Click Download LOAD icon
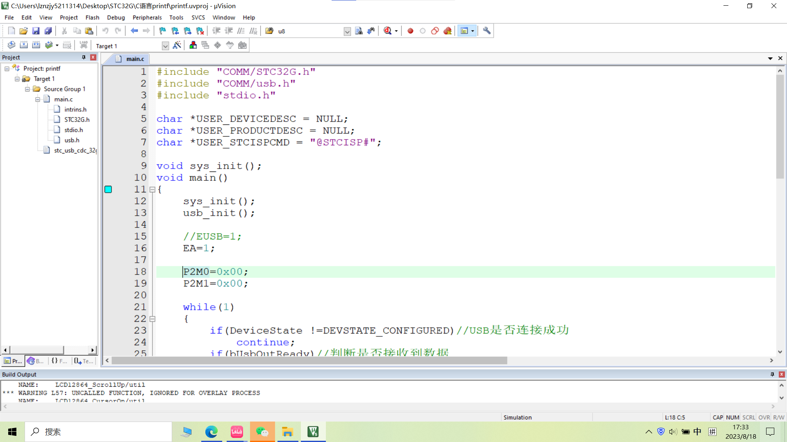This screenshot has height=442, width=787. click(84, 45)
